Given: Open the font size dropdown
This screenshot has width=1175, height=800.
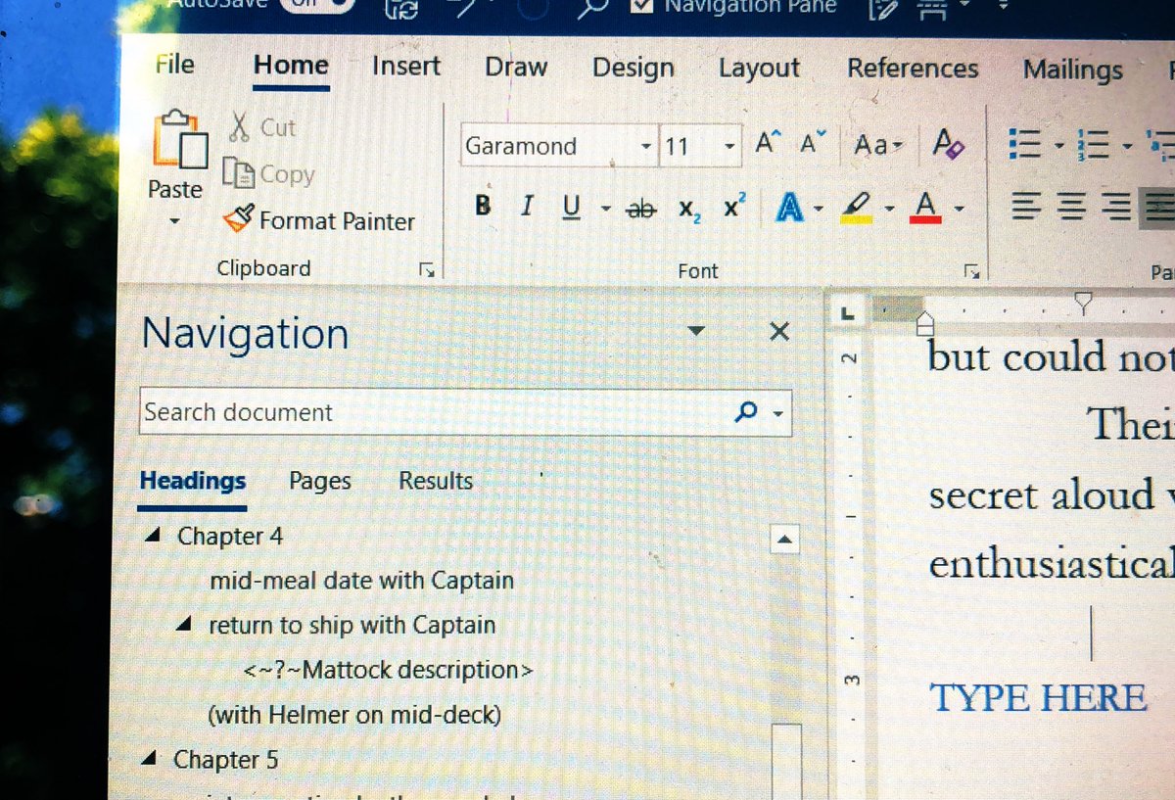Looking at the screenshot, I should (729, 145).
